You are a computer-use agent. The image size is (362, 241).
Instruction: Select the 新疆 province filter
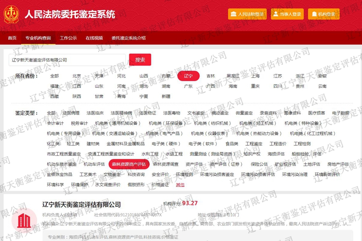coord(166,96)
